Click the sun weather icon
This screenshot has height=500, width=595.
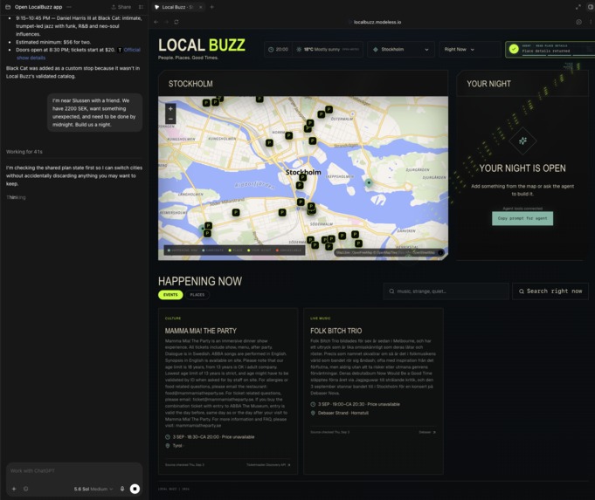tap(299, 49)
